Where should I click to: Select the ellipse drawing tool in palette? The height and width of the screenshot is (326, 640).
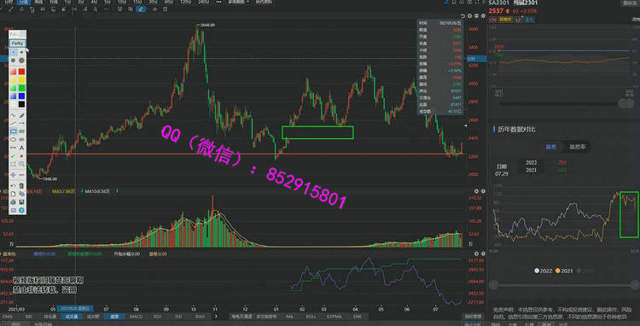click(x=13, y=139)
